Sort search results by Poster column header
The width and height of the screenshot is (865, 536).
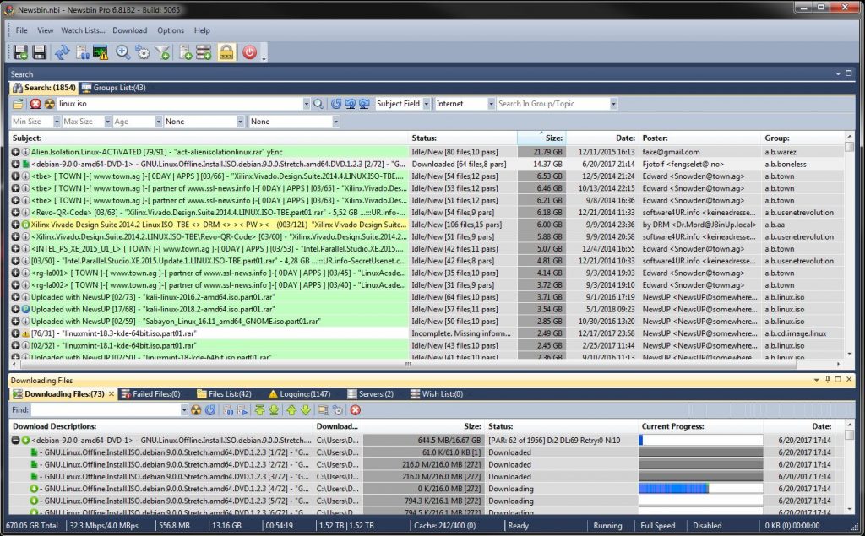click(699, 138)
